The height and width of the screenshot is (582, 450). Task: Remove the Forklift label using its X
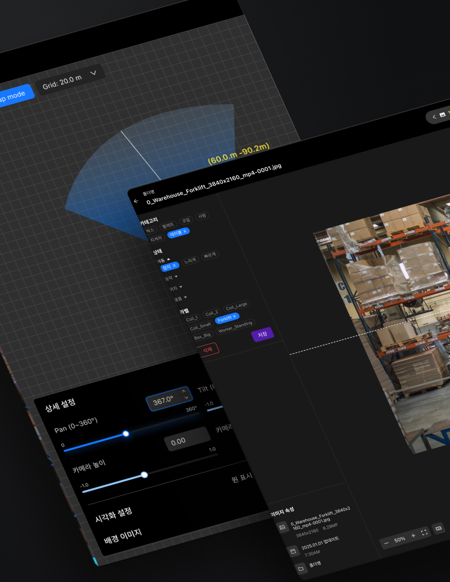click(234, 316)
